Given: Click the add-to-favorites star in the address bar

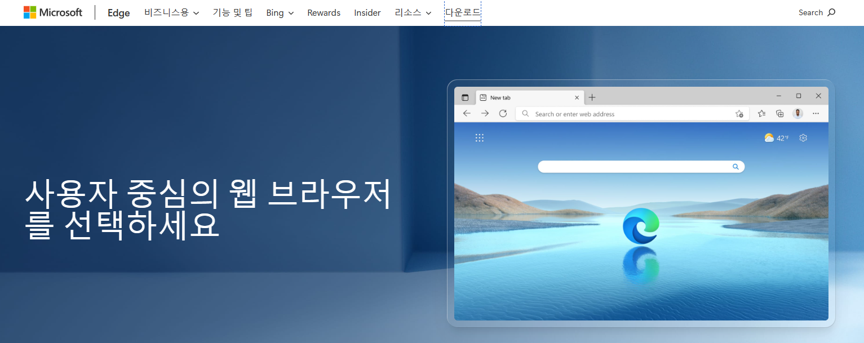Looking at the screenshot, I should pos(739,113).
